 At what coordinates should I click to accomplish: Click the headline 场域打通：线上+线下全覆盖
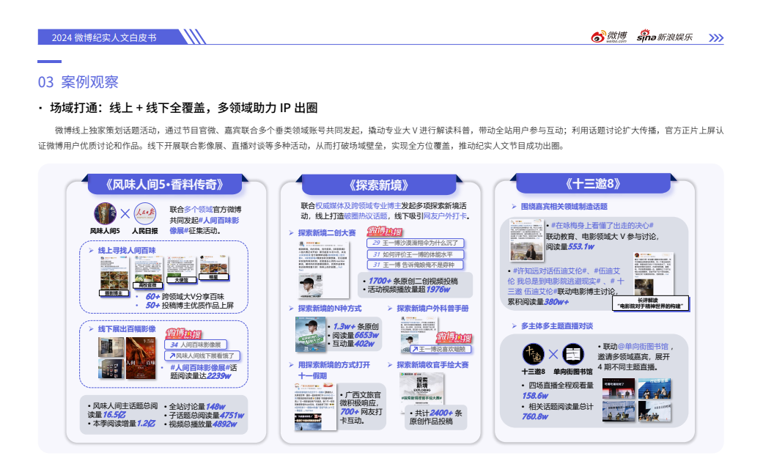coord(183,108)
